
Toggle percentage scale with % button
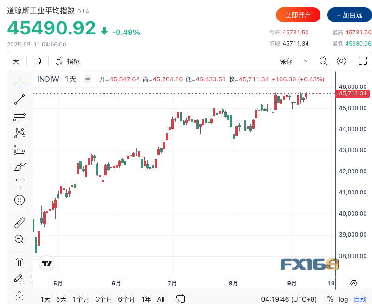[x=330, y=299]
